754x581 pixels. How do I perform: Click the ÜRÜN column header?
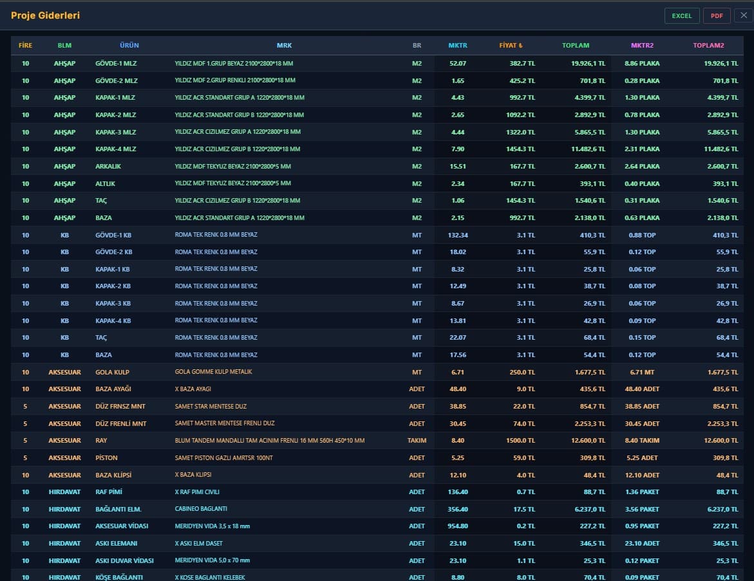[129, 46]
